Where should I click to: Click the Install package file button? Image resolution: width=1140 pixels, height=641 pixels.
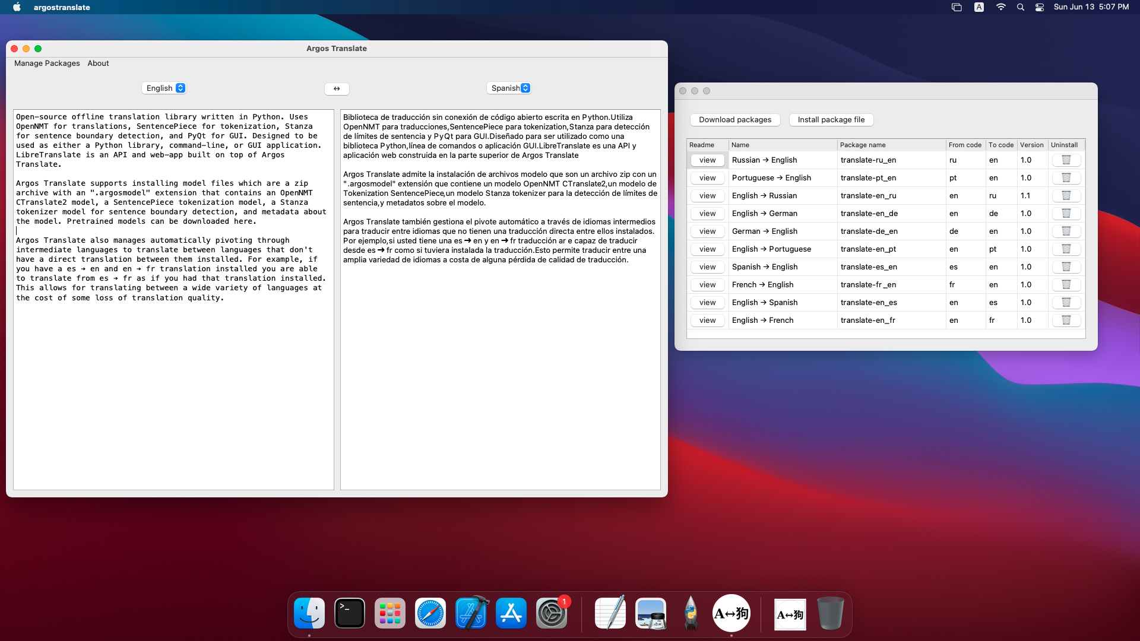pyautogui.click(x=831, y=120)
